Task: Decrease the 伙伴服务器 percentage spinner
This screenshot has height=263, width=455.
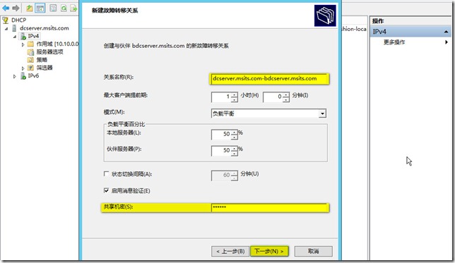Action: (235, 153)
